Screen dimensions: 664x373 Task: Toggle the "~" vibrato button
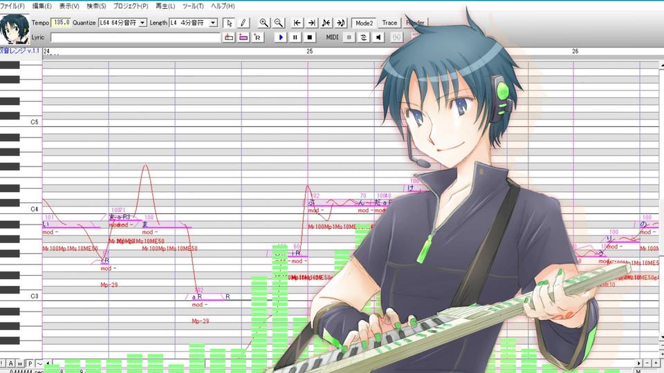pos(39,363)
